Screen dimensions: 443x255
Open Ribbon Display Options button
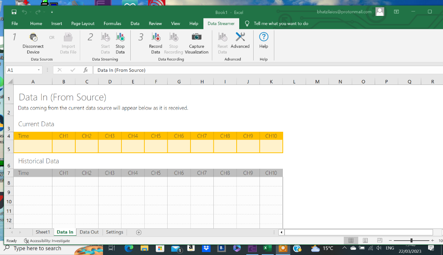(x=396, y=12)
